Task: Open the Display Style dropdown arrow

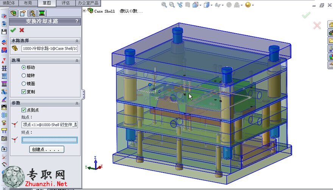Action: coord(211,5)
